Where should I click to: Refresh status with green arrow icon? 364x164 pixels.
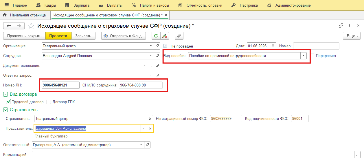click(x=156, y=36)
